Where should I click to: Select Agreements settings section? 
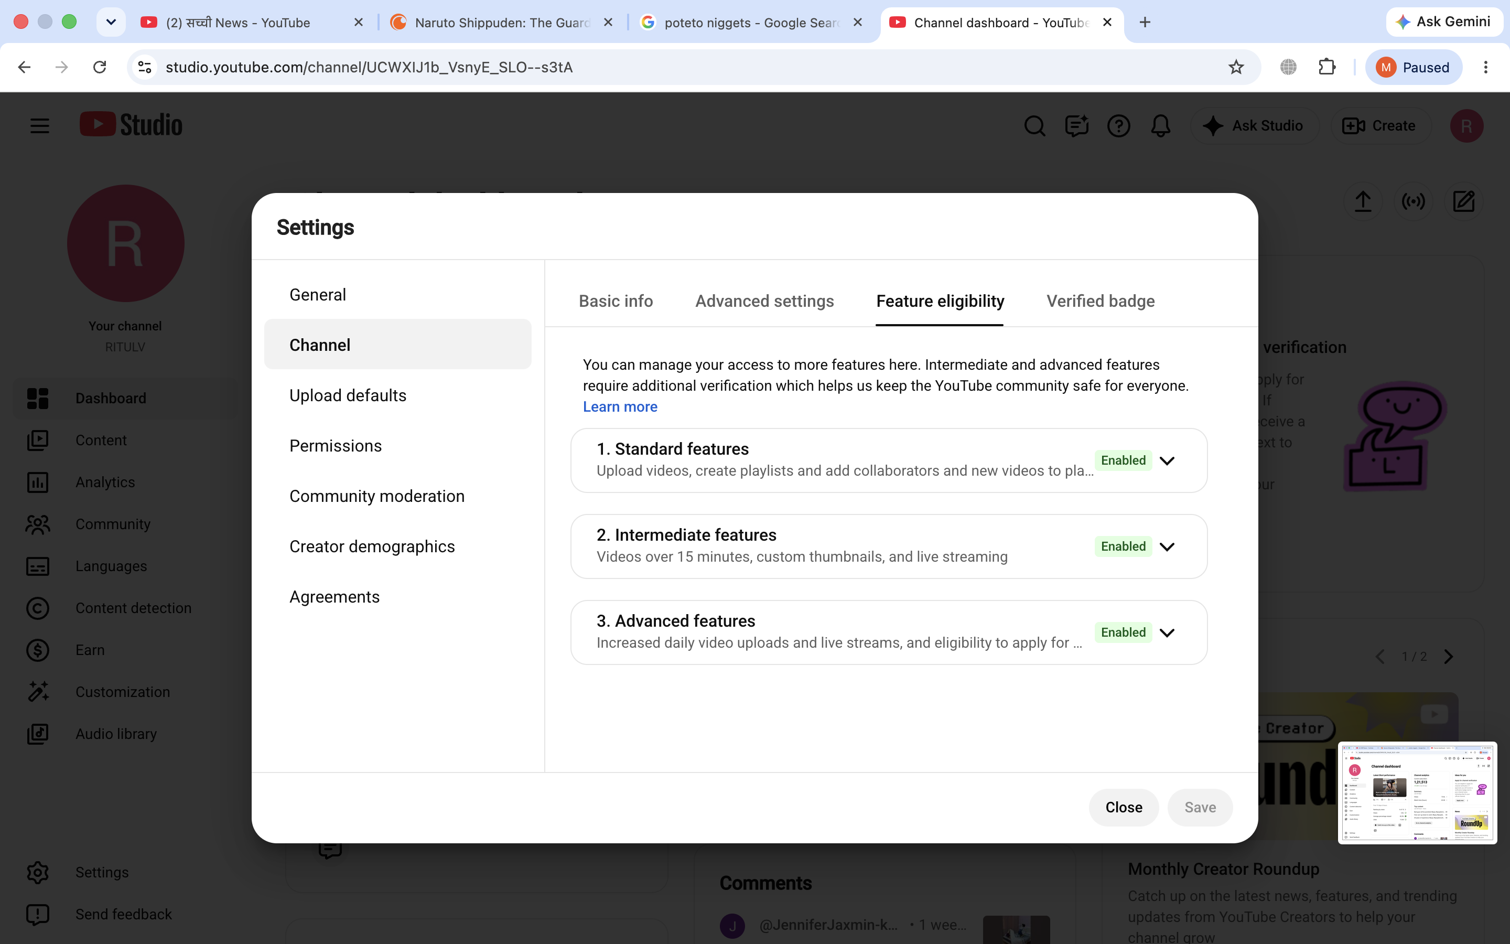pyautogui.click(x=397, y=597)
